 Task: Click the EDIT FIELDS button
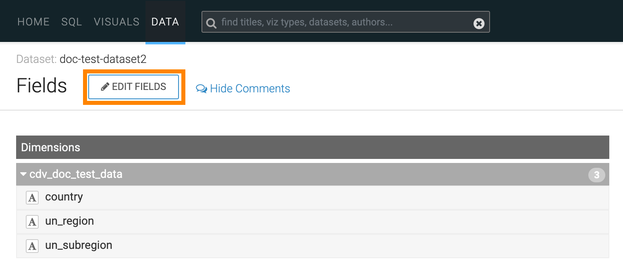pyautogui.click(x=133, y=87)
